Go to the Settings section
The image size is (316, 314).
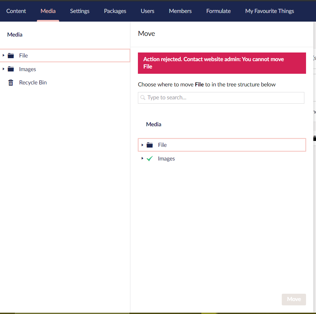(x=80, y=11)
